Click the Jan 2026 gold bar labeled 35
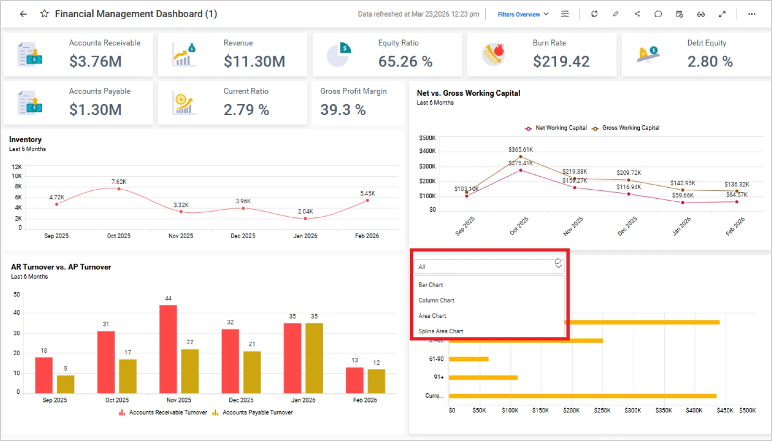 (314, 358)
